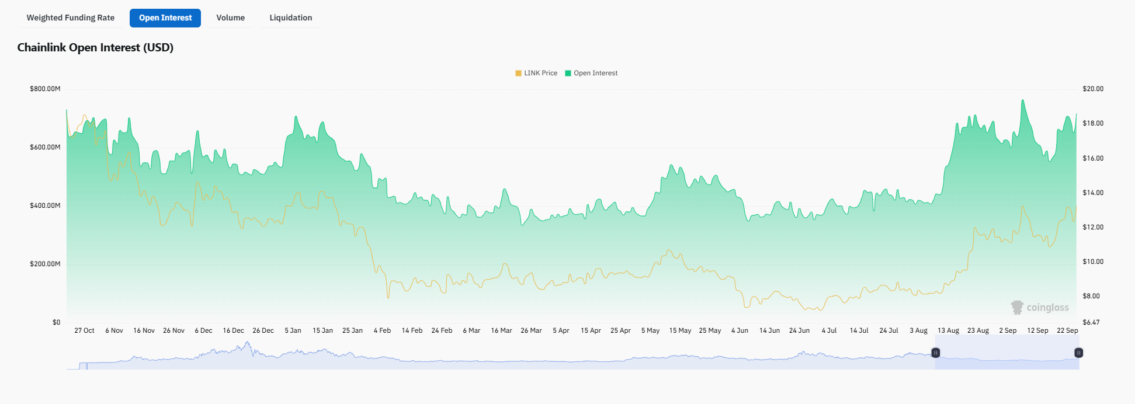Click the 5 Jan date label on axis
Image resolution: width=1135 pixels, height=404 pixels.
[293, 330]
